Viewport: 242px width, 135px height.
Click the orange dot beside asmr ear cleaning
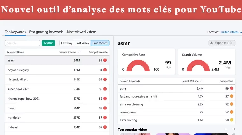coord(231,104)
